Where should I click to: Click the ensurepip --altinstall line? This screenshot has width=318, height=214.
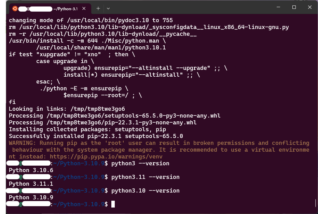130,75
